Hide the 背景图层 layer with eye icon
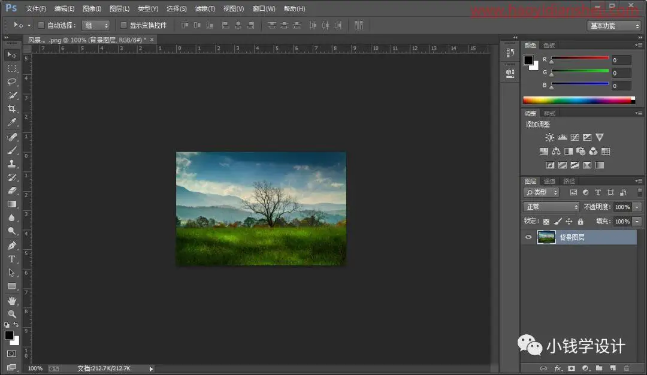Viewport: 647px width, 375px height. 528,237
